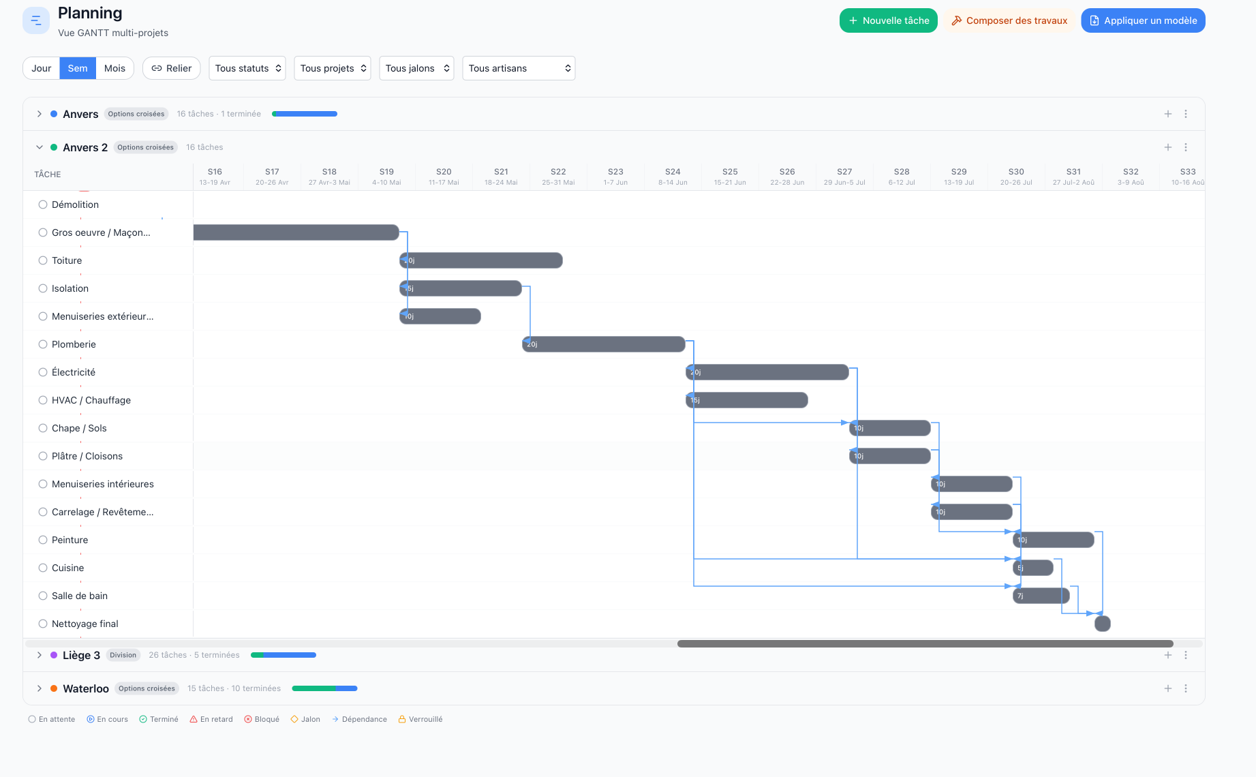Click the Waterloo progress bar
Image resolution: width=1256 pixels, height=777 pixels.
pos(324,688)
